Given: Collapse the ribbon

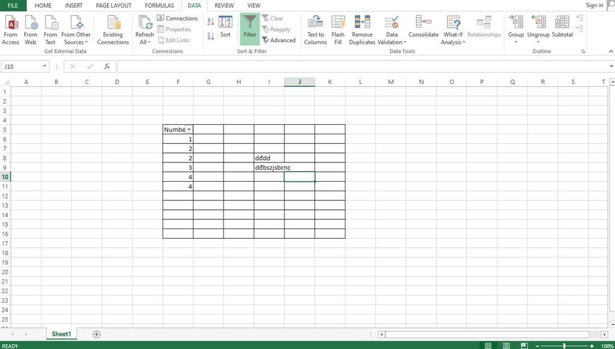Looking at the screenshot, I should pos(611,52).
